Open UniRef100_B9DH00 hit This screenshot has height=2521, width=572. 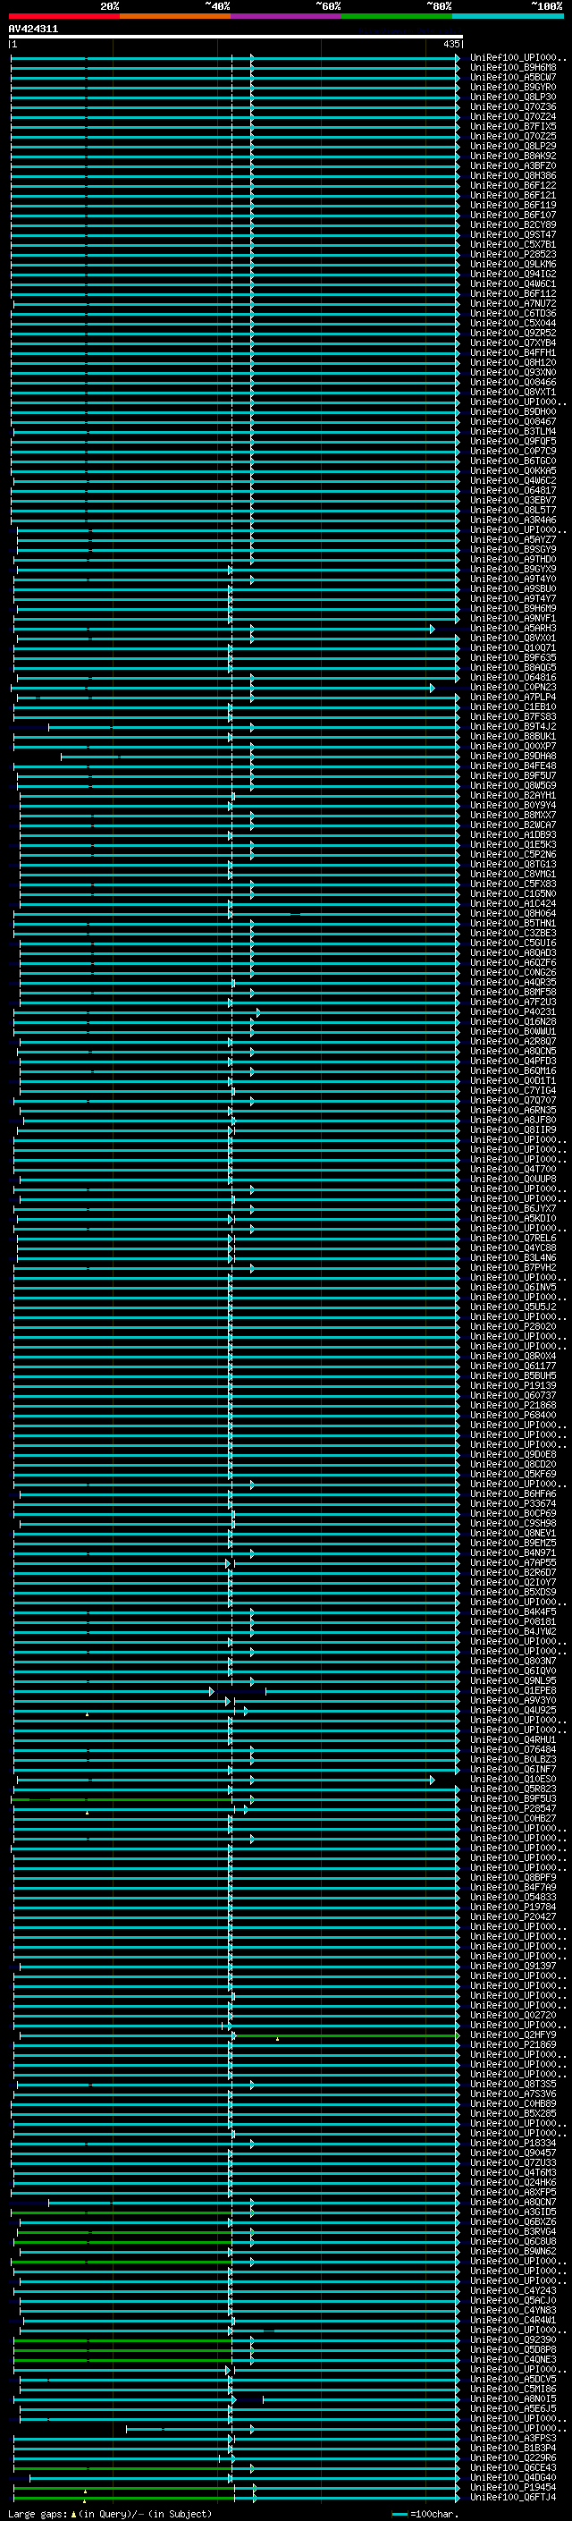(x=513, y=412)
